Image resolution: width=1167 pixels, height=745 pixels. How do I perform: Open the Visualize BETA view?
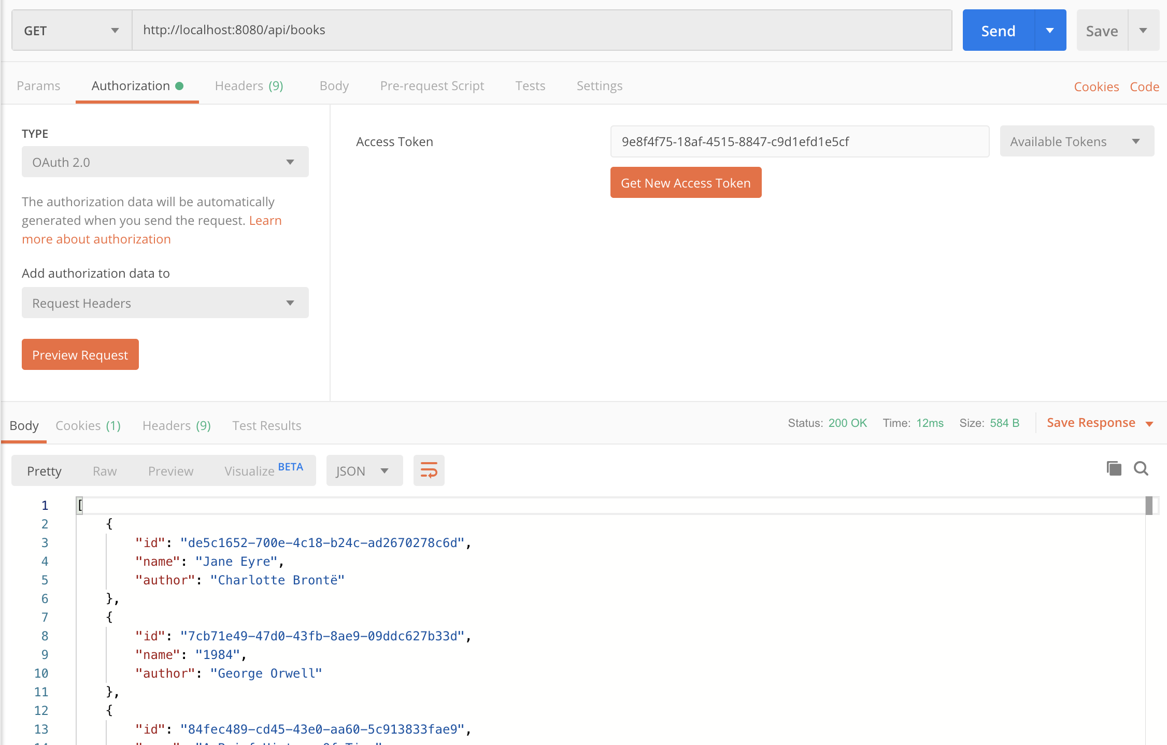[x=263, y=470]
